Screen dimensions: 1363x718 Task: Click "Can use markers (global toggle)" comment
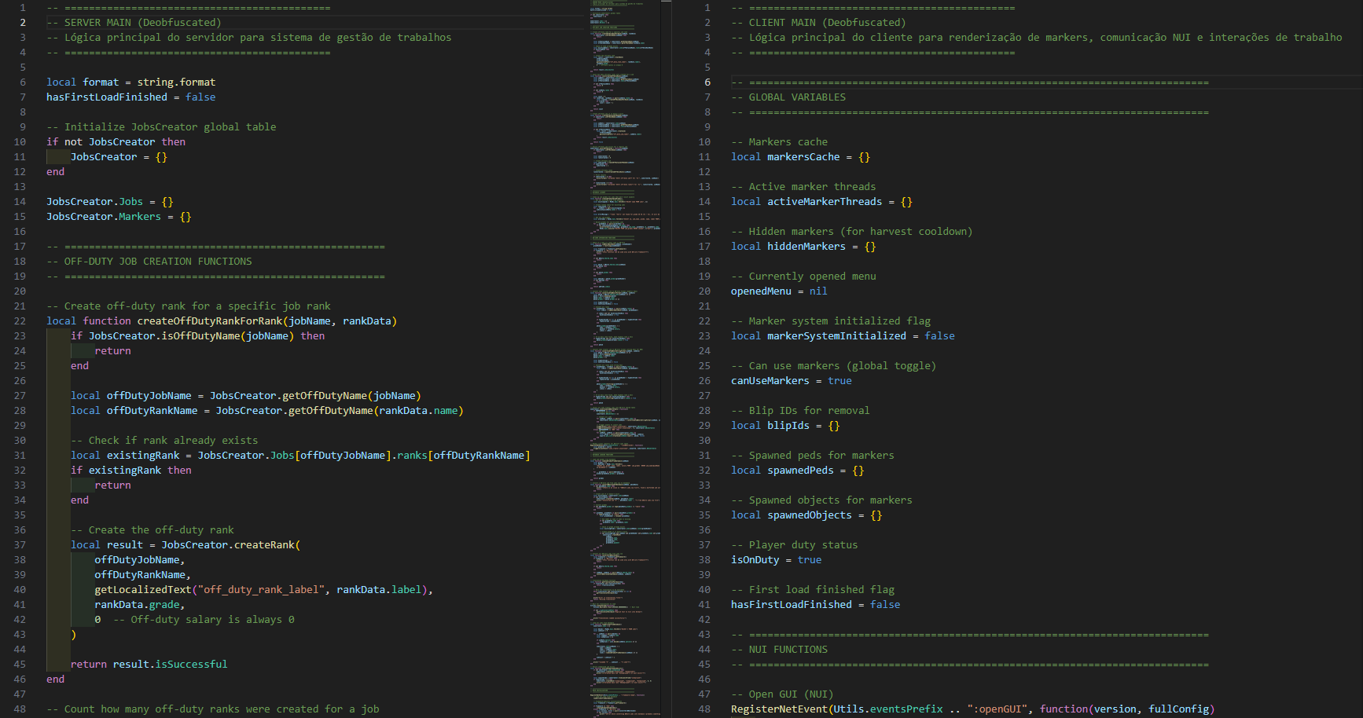(833, 366)
